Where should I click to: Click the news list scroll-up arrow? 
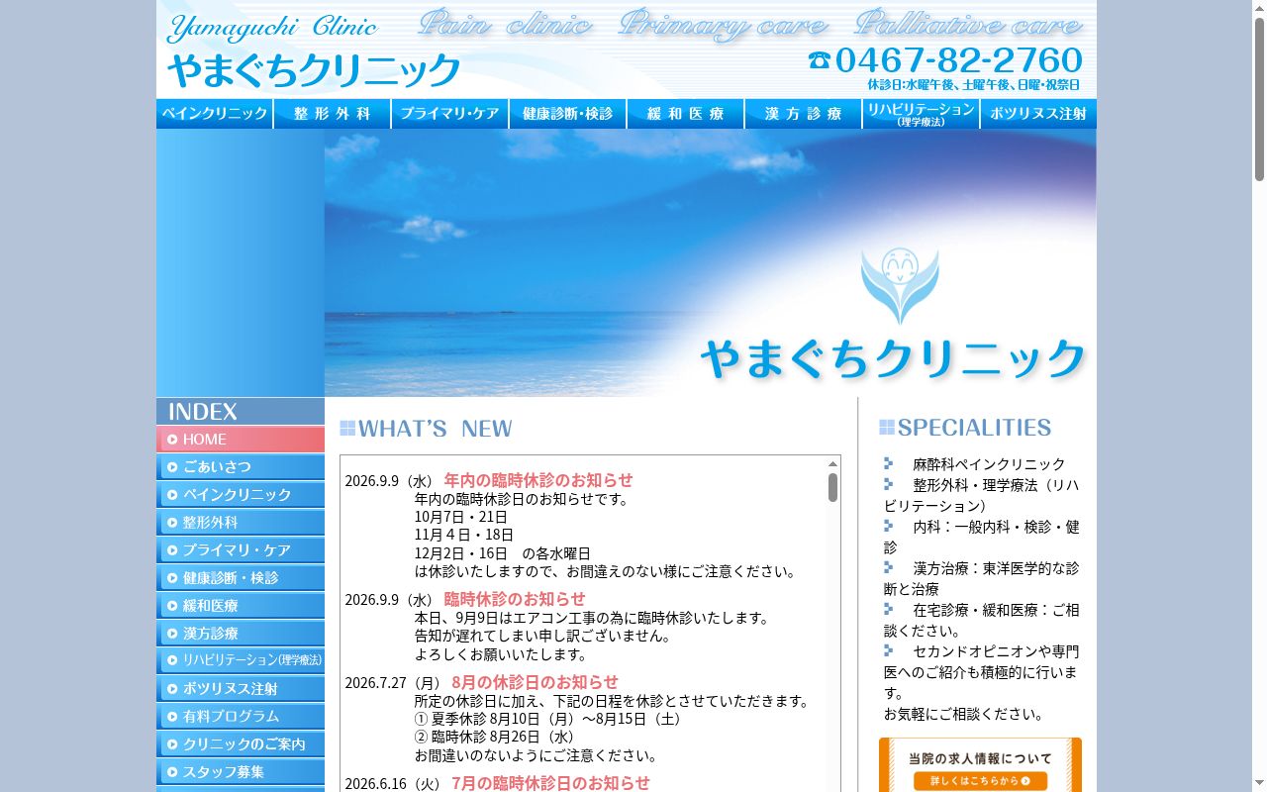[833, 463]
